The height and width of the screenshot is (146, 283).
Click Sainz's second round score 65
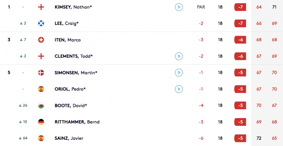click(274, 138)
